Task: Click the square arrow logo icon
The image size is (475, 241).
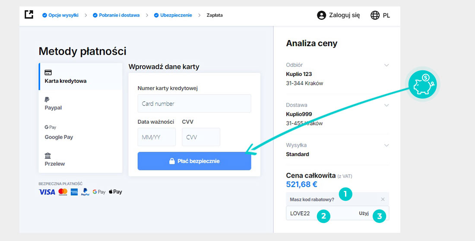Action: 29,14
